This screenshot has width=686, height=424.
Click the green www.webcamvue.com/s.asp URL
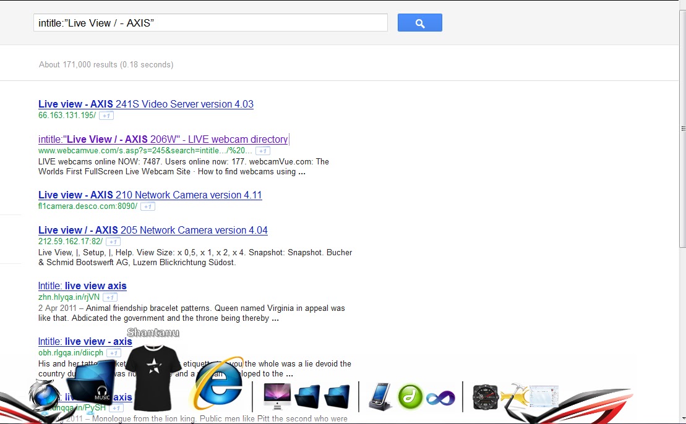pos(145,151)
